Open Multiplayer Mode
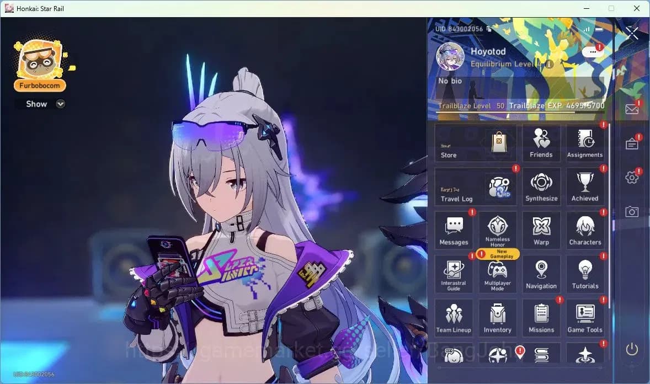 click(498, 275)
